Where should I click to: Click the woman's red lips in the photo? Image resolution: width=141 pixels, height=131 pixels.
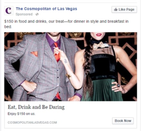click(x=99, y=35)
